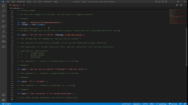188x105 pixels.
Task: Toggle the primary side bar layout icon
Action: (x=156, y=1)
